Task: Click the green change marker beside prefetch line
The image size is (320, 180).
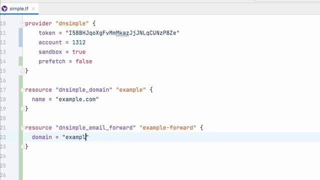Action: click(20, 61)
